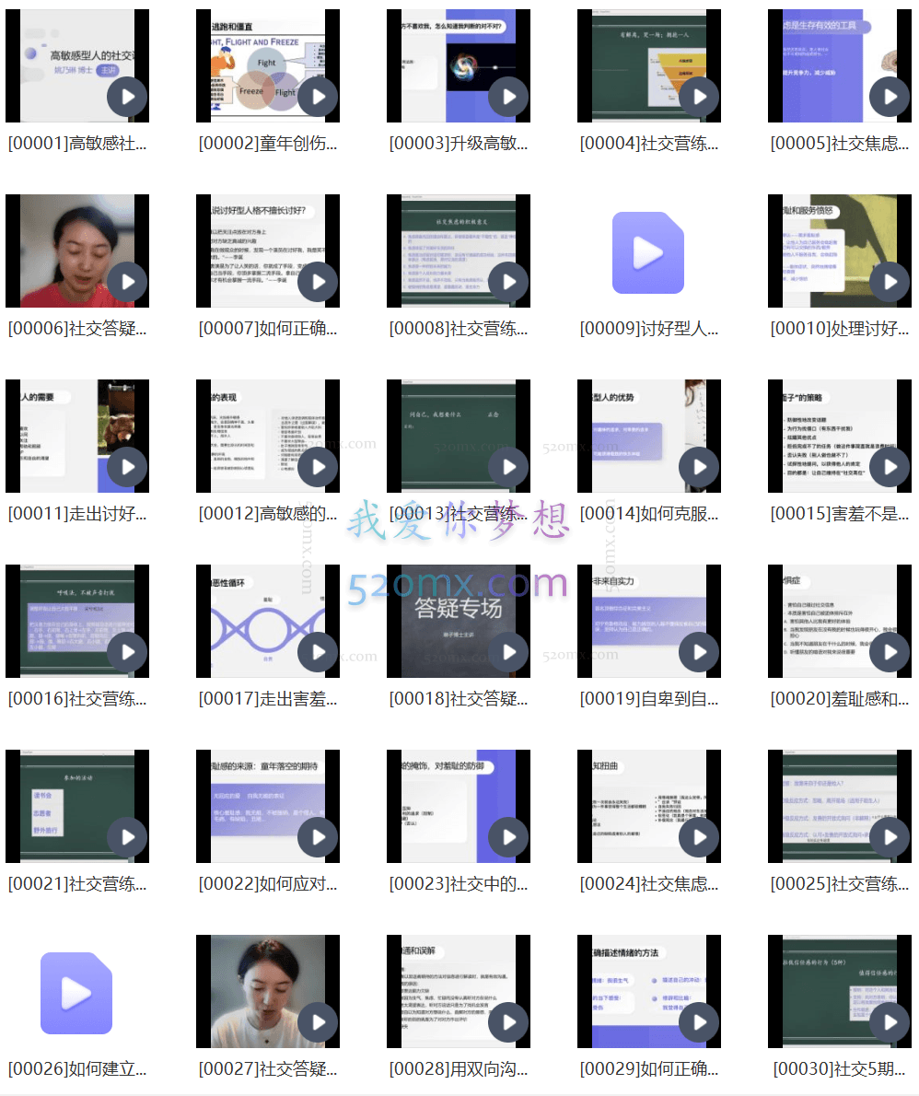The image size is (919, 1096).
Task: Select thumbnail of video 00005 社交焦虑
Action: point(839,65)
